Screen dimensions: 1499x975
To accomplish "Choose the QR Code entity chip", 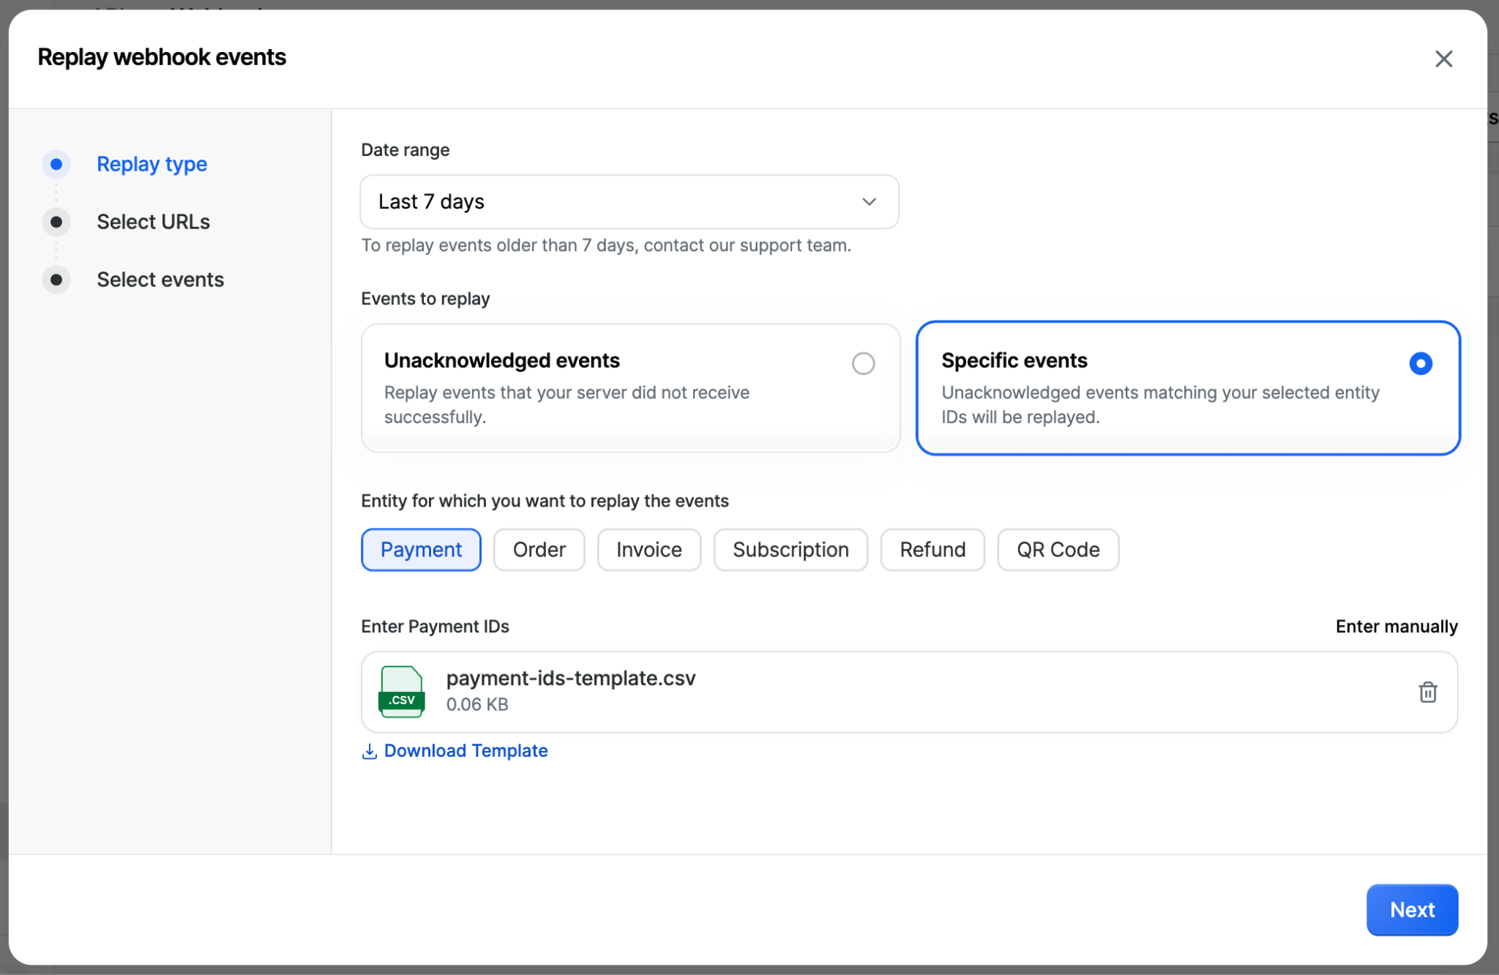I will click(1058, 550).
